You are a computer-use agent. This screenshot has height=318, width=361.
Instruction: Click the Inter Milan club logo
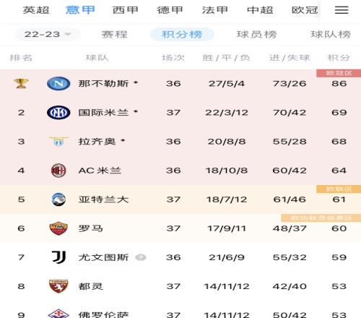tap(58, 113)
